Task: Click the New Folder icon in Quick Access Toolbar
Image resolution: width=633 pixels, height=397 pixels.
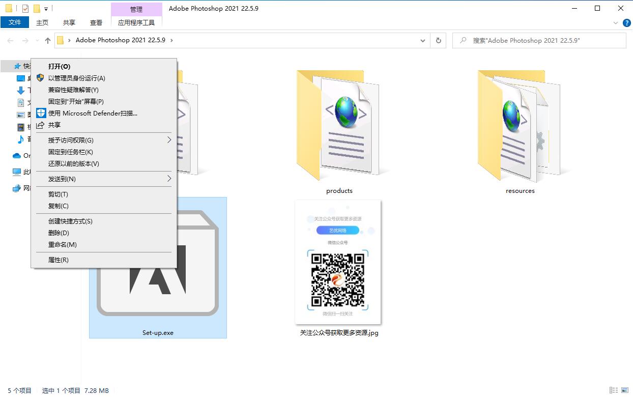Action: [x=37, y=8]
